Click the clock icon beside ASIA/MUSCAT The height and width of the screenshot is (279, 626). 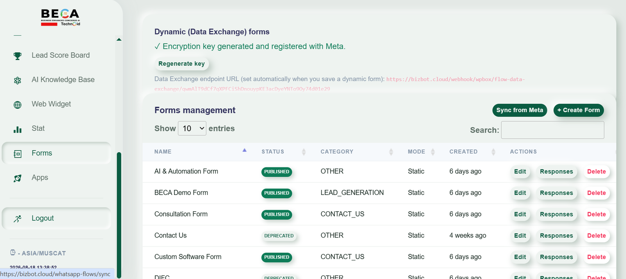13,252
